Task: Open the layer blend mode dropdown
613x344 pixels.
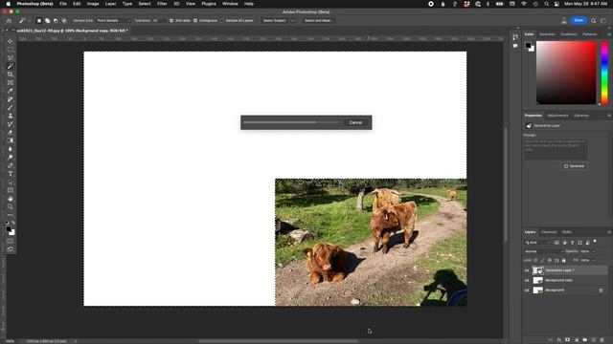Action: [x=543, y=251]
